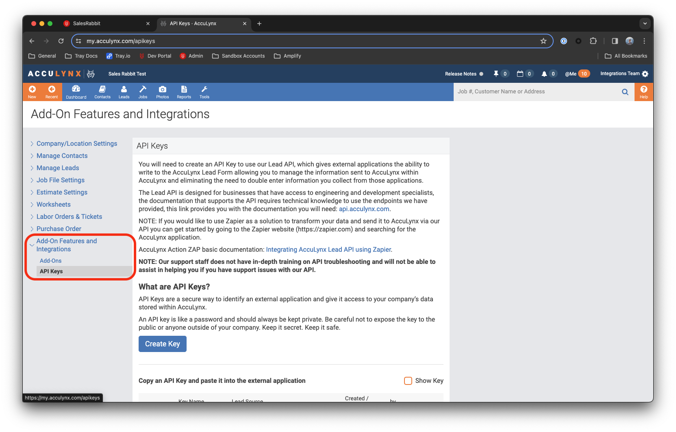Open the Chrome profile avatar
The width and height of the screenshot is (676, 432).
630,41
